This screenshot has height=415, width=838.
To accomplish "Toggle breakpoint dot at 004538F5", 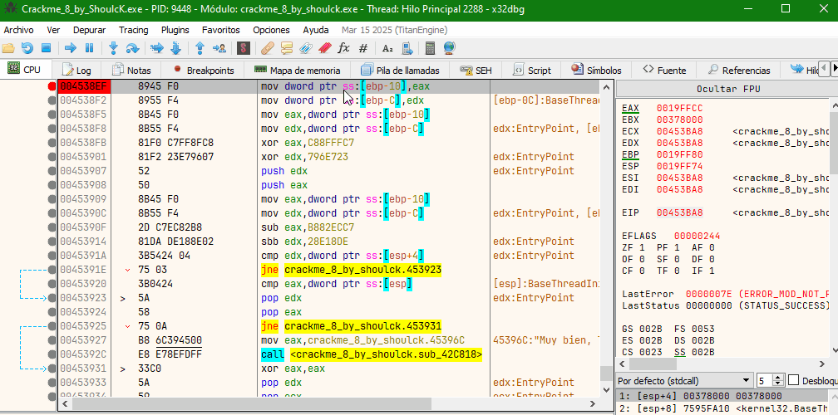I will (x=52, y=115).
